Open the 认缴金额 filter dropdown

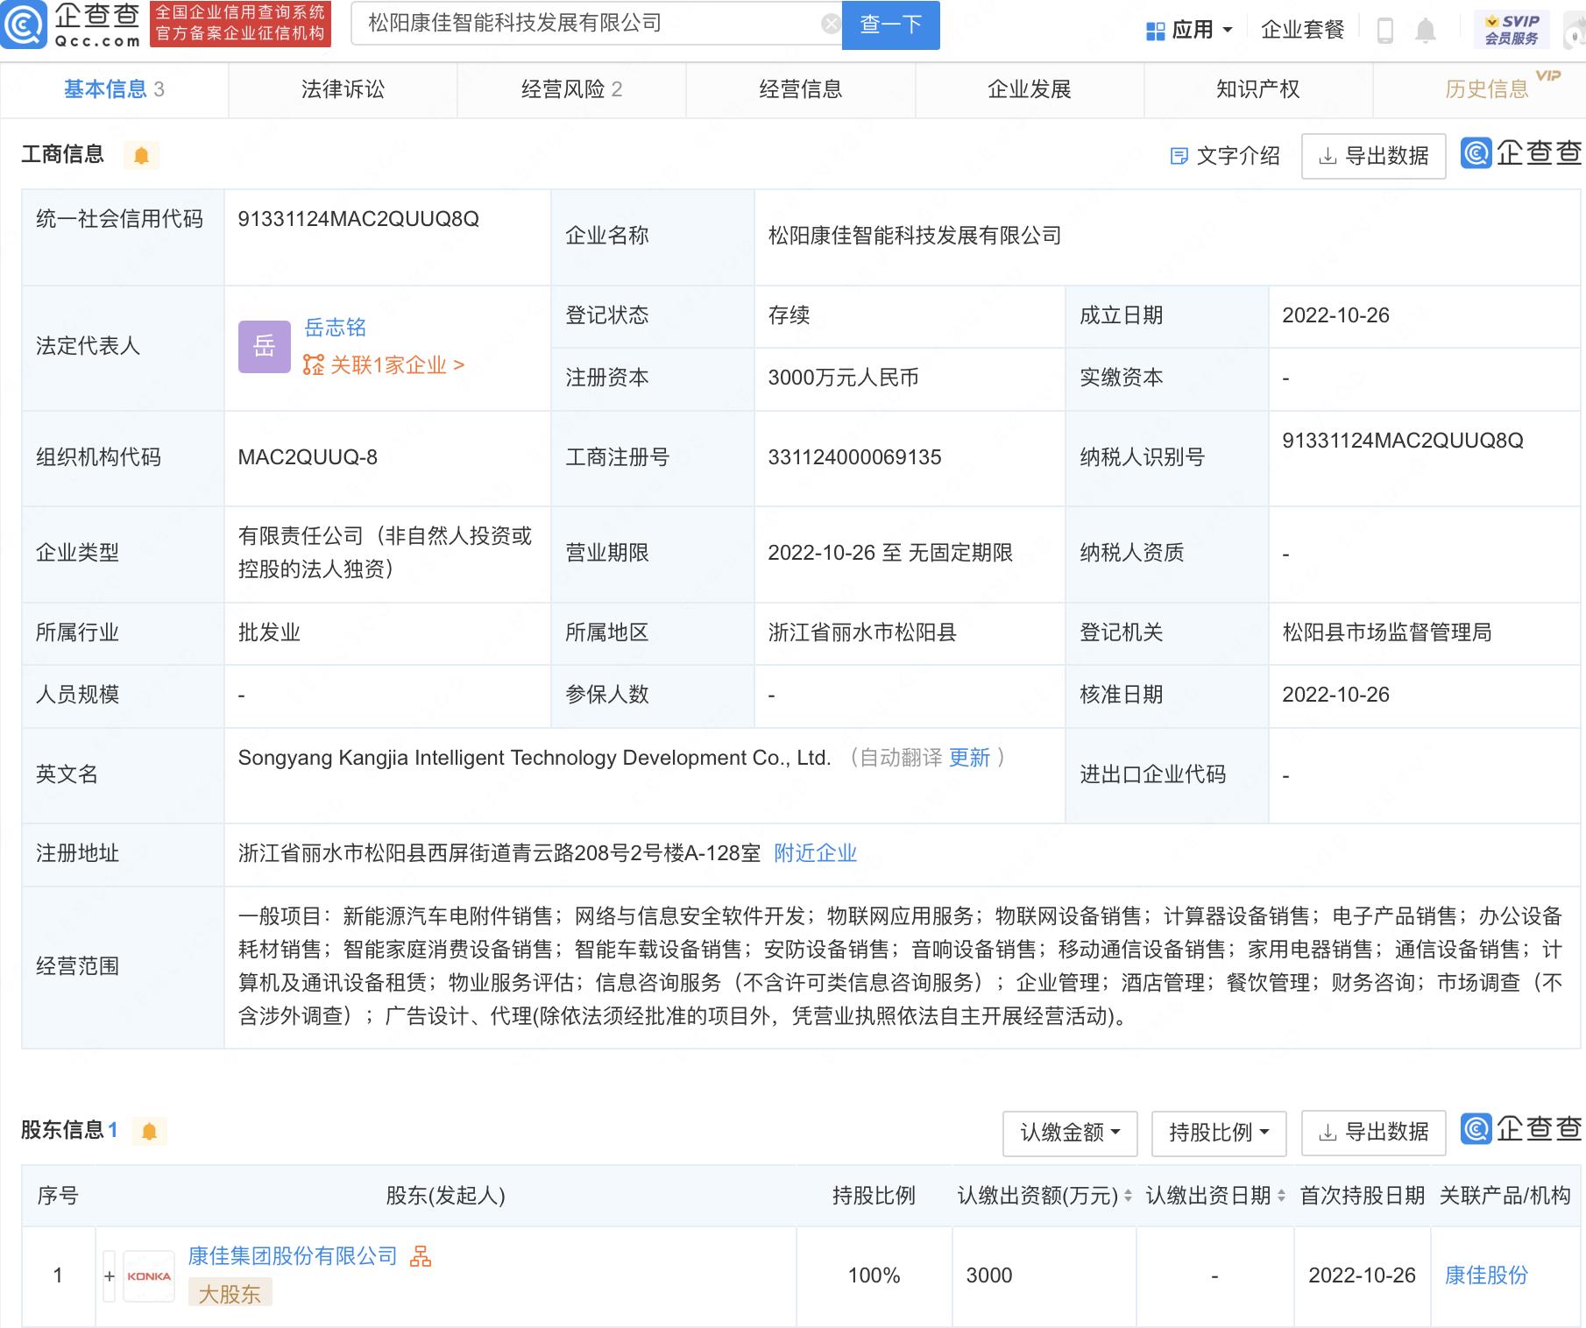[x=1070, y=1133]
